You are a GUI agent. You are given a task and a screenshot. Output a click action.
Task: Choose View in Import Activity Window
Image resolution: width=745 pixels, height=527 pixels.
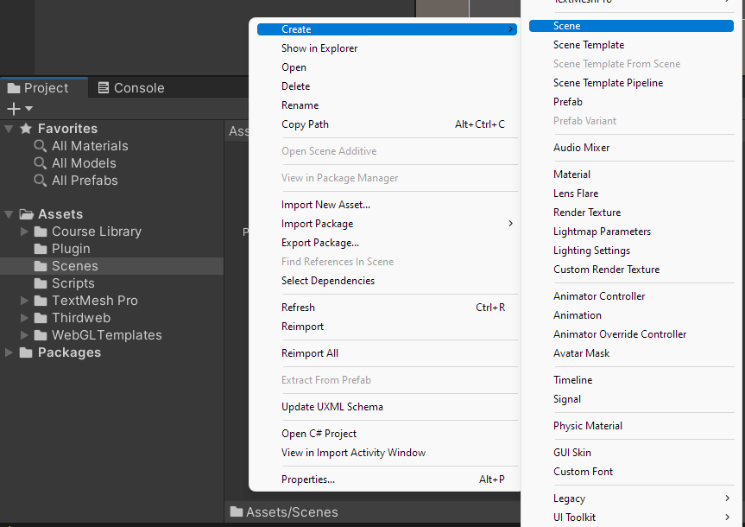click(388, 453)
